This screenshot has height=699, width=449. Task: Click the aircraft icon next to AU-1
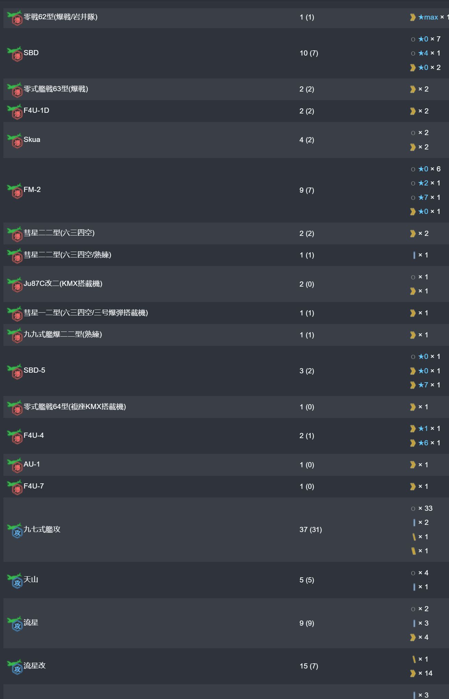pos(15,465)
